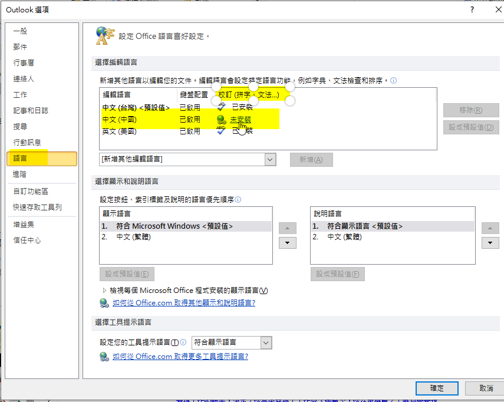504x402 pixels.
Task: Click the 校訂 (拼字、文法...) column header
Action: pyautogui.click(x=249, y=95)
